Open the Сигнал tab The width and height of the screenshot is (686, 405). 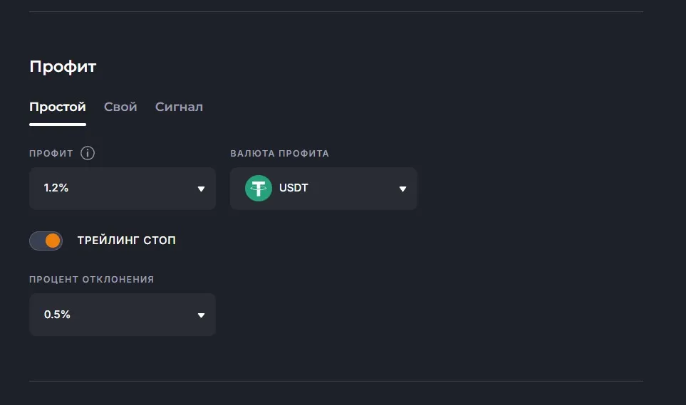point(179,107)
